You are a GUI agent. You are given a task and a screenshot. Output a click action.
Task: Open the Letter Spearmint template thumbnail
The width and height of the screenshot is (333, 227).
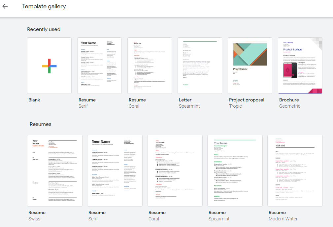200,66
